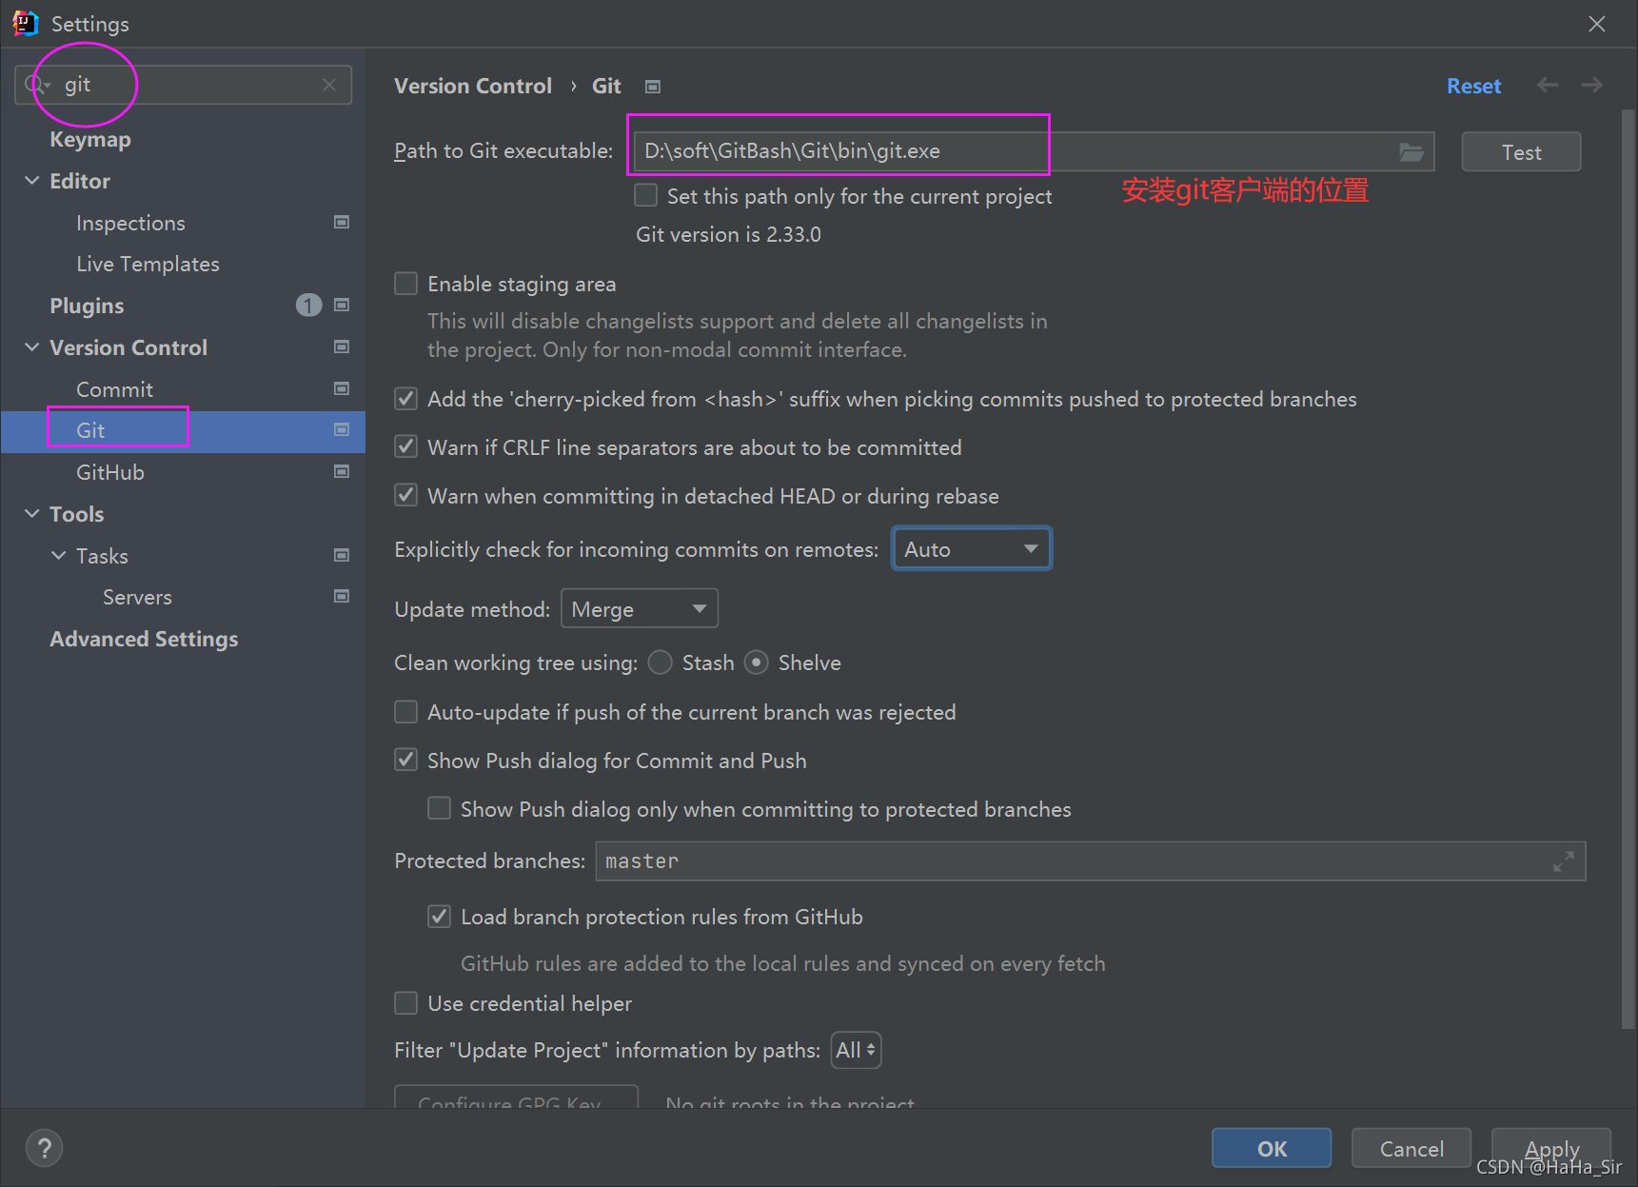Toggle Show Push dialog for Commit and Push
Image resolution: width=1638 pixels, height=1187 pixels.
click(x=406, y=761)
